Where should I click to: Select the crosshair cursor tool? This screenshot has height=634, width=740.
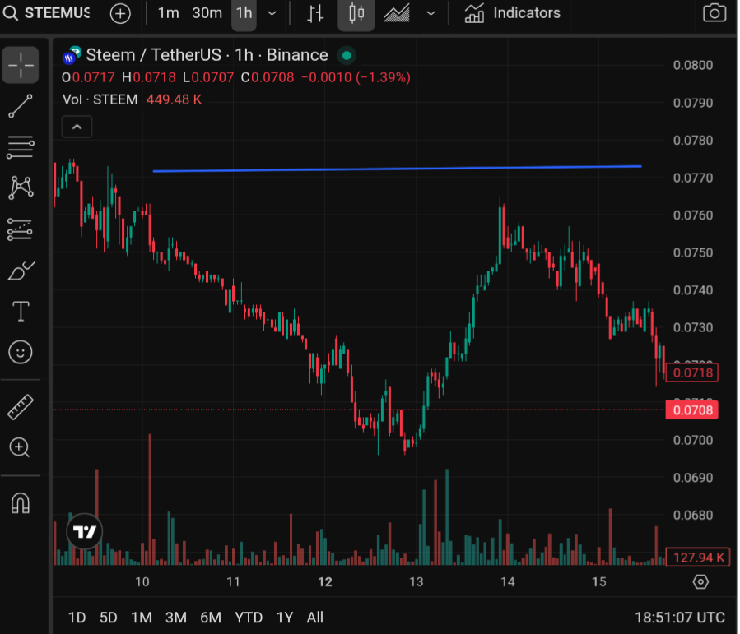[x=21, y=65]
